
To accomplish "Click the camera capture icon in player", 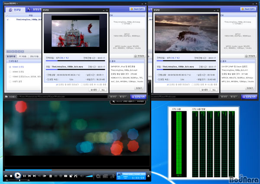I will (66, 176).
